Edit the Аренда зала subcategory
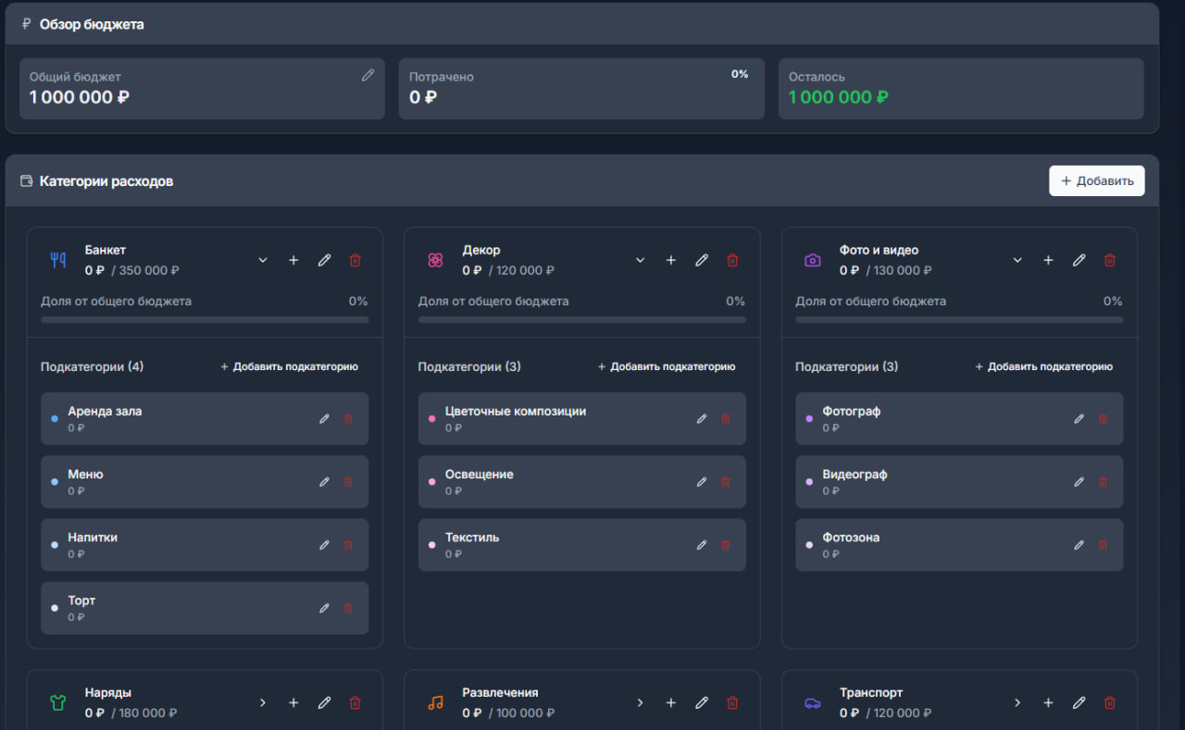Image resolution: width=1185 pixels, height=730 pixels. [x=324, y=418]
